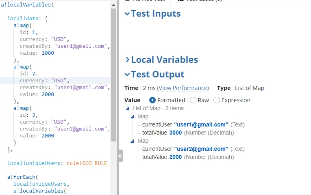Open the View Performance link
The height and width of the screenshot is (195, 311).
point(183,88)
